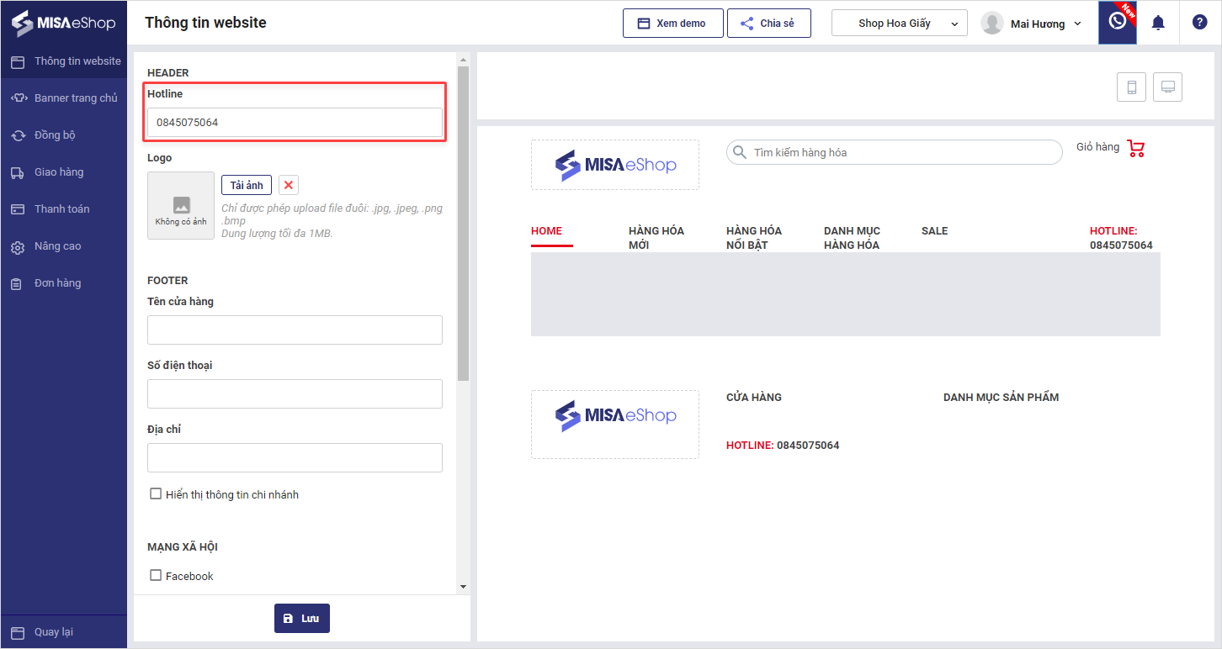Click the Banner trang chủ sidebar icon
This screenshot has height=649, width=1222.
pos(18,98)
